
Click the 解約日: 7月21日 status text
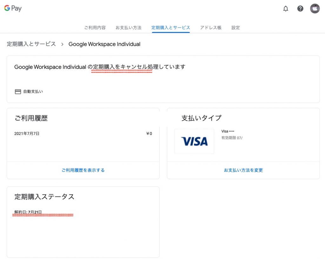coord(28,212)
